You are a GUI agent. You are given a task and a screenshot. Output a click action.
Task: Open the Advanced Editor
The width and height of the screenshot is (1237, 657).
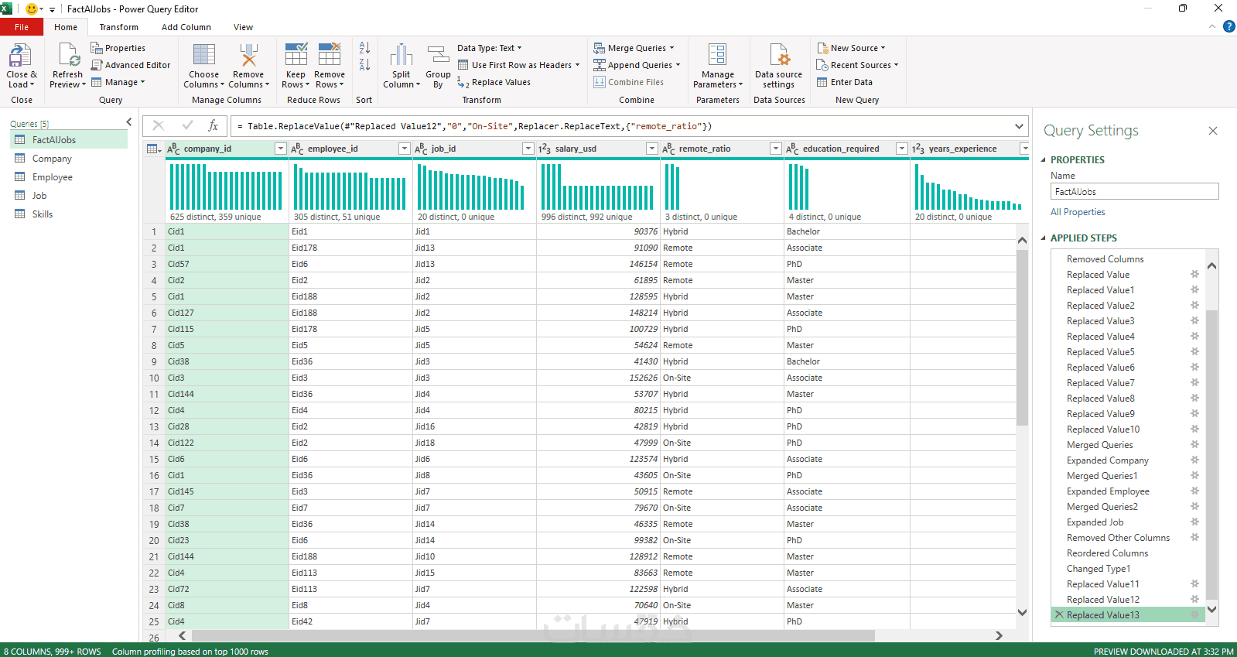131,65
